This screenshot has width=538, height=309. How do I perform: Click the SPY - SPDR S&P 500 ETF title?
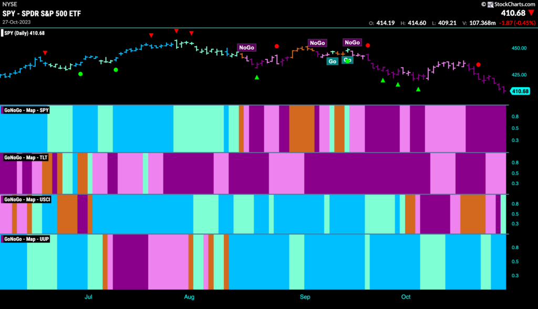click(42, 14)
